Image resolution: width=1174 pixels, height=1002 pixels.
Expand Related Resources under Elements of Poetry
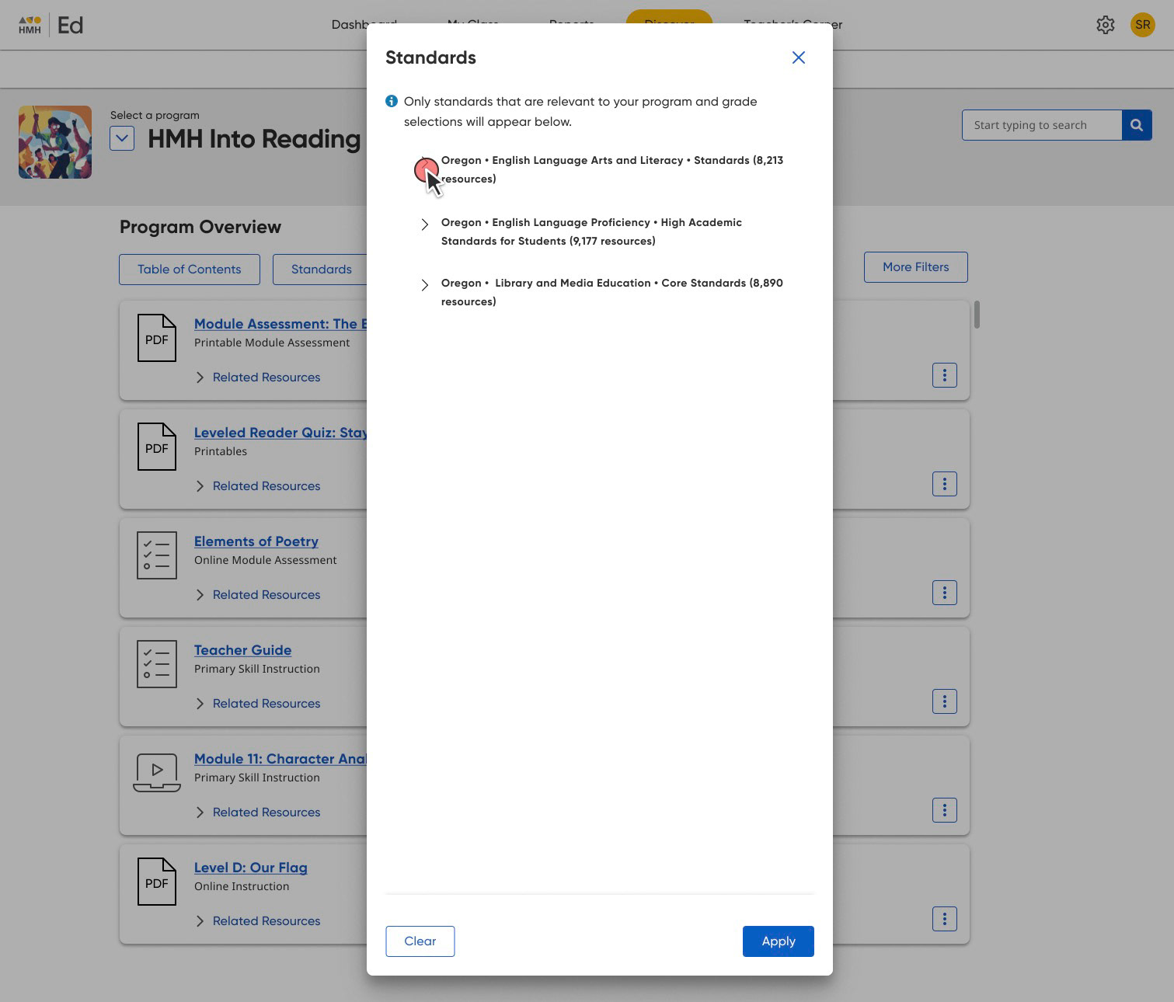tap(257, 594)
